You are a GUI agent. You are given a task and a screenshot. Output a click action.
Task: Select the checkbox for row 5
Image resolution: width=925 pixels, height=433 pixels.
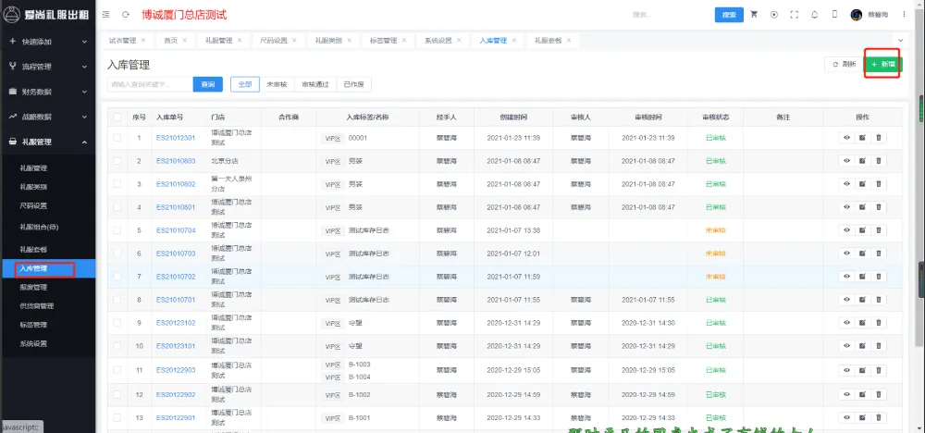point(117,230)
